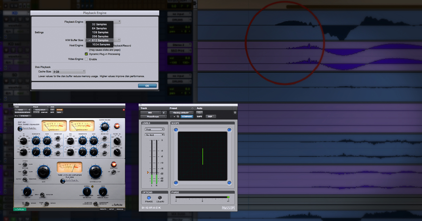Screen dimensions: 422x221
Task: Select 128 Samples from the dropdown list
Action: [x=100, y=32]
